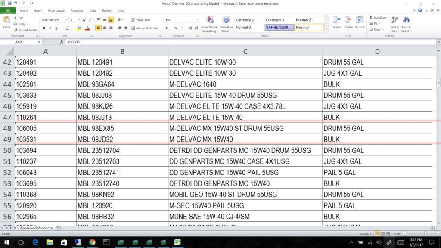Increase font size with Grow Font icon

click(x=84, y=20)
